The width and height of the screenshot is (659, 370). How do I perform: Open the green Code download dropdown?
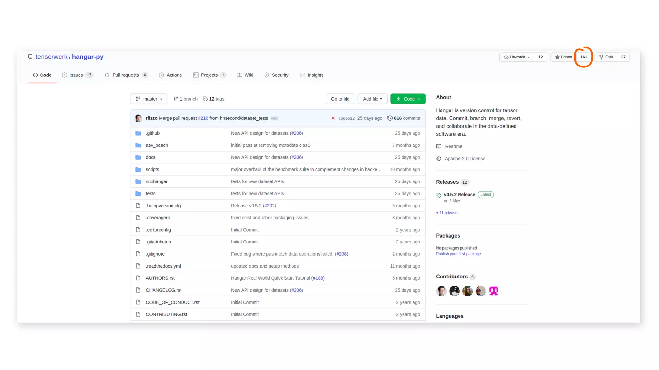coord(408,99)
